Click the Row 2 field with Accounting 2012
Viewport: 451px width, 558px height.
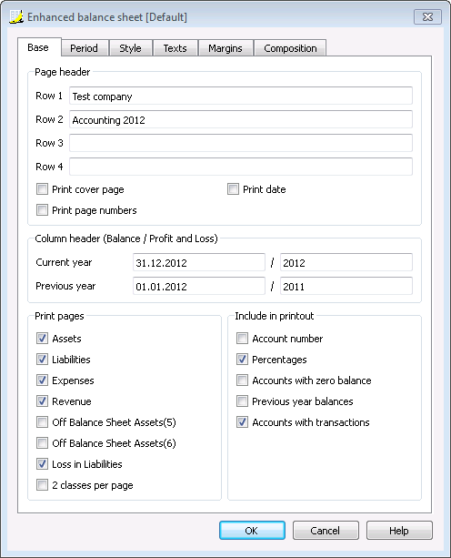tap(241, 119)
